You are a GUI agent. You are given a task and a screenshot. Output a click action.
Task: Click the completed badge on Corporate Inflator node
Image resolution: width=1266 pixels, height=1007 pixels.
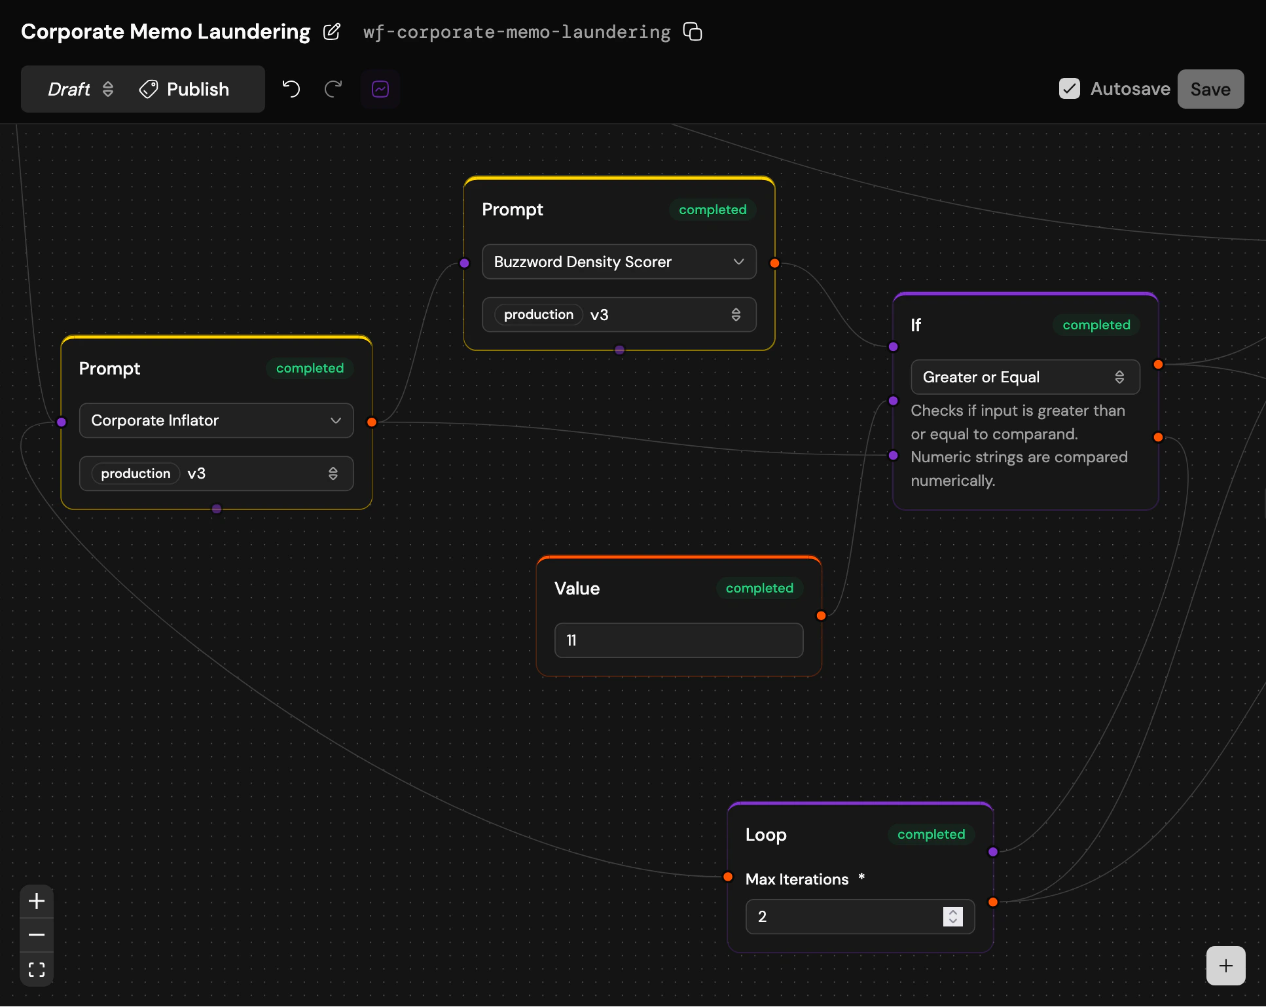point(310,368)
